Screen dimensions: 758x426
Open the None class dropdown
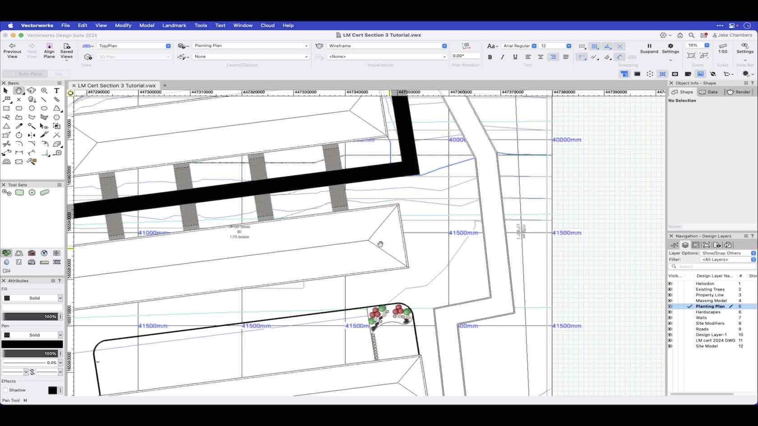[x=251, y=56]
